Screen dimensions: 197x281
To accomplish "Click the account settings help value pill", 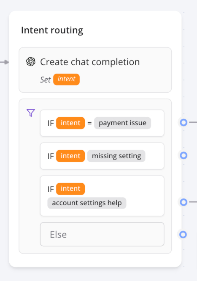I will [87, 203].
